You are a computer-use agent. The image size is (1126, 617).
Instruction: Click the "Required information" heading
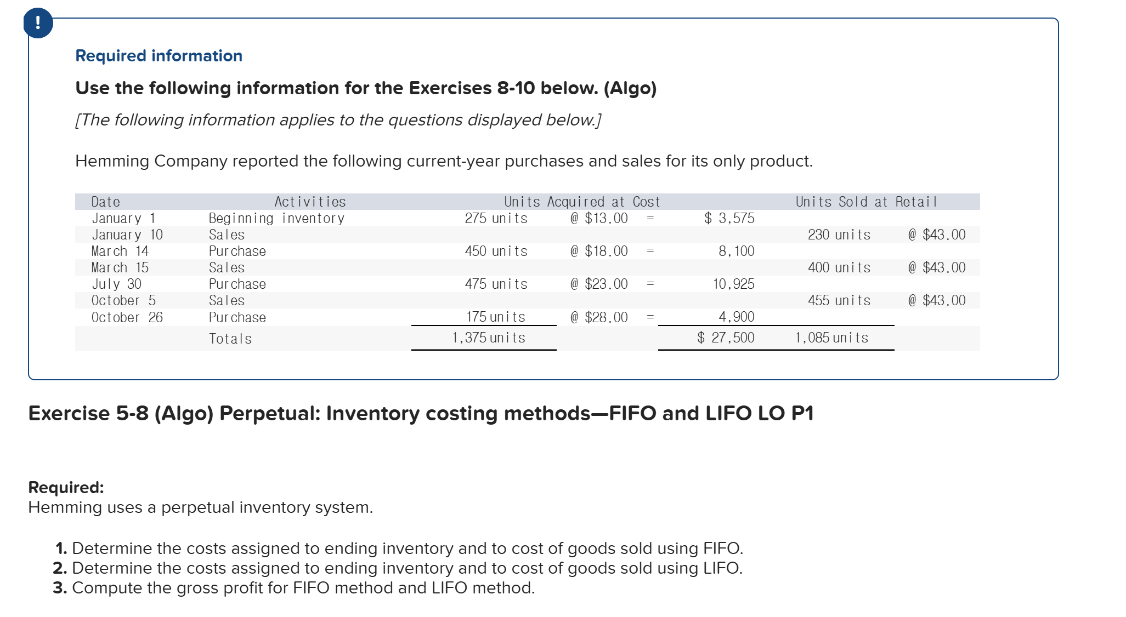159,56
